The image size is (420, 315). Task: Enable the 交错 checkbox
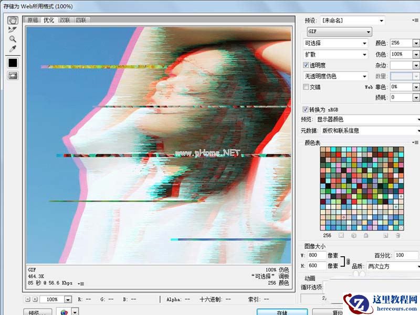(306, 87)
